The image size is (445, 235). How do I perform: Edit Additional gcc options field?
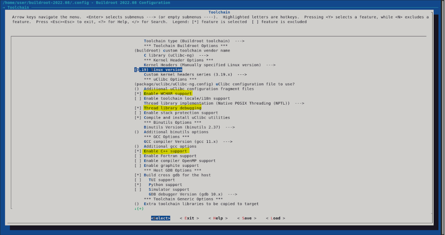[x=170, y=146]
